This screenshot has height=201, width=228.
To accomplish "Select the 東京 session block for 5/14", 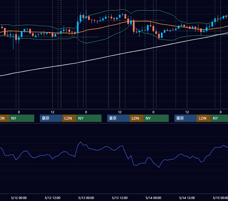I will click(185, 118).
